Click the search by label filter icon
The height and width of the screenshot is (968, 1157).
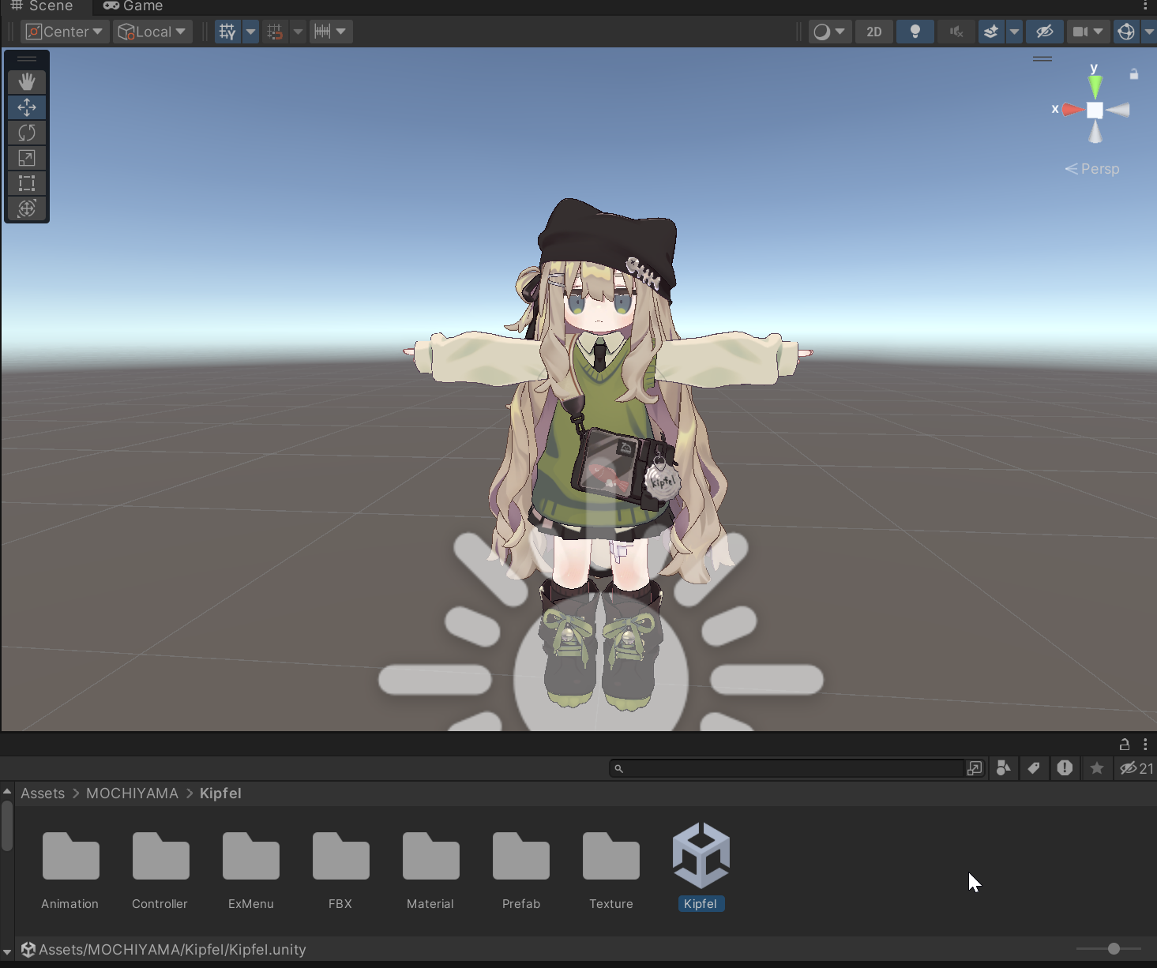[x=1034, y=768]
